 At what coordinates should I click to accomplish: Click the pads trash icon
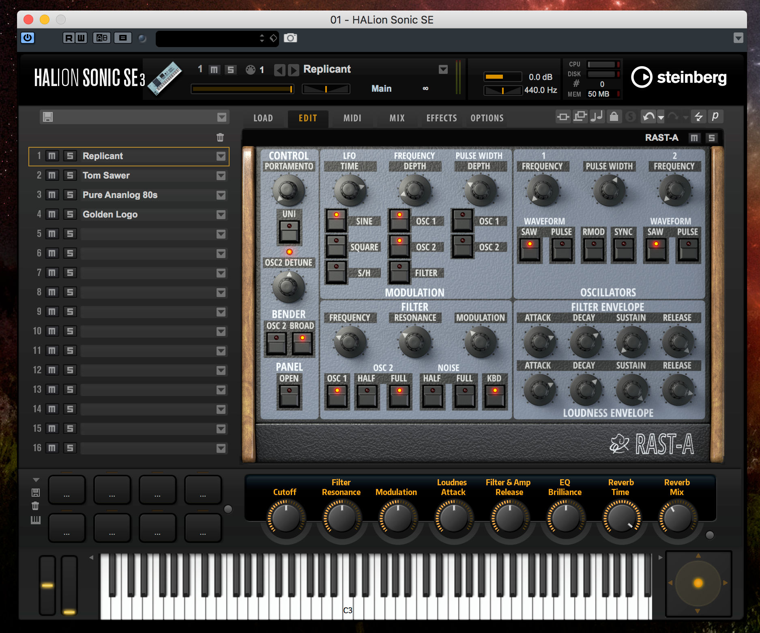tap(36, 506)
